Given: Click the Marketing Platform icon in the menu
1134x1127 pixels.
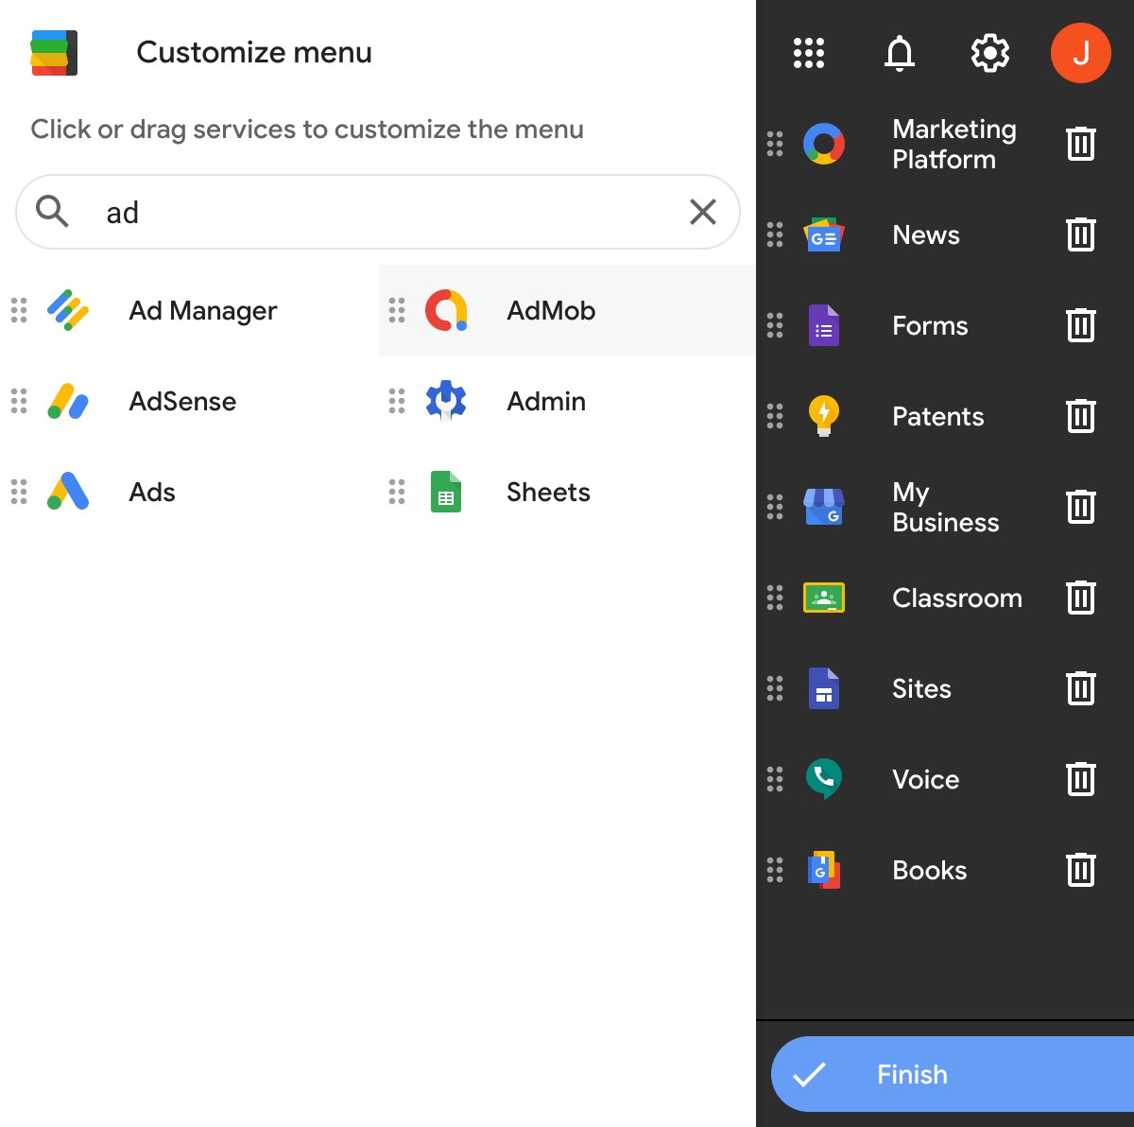Looking at the screenshot, I should pos(824,144).
